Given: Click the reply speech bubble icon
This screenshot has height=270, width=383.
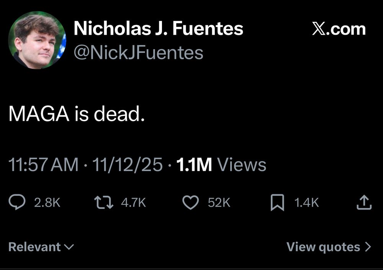Looking at the screenshot, I should [17, 202].
